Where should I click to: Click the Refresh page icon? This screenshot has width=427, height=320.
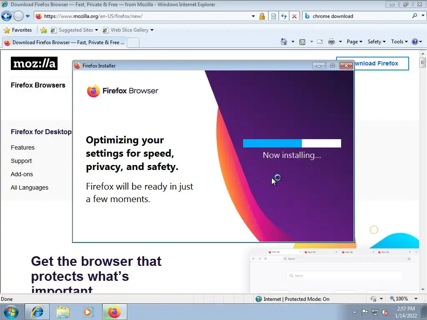click(x=284, y=16)
